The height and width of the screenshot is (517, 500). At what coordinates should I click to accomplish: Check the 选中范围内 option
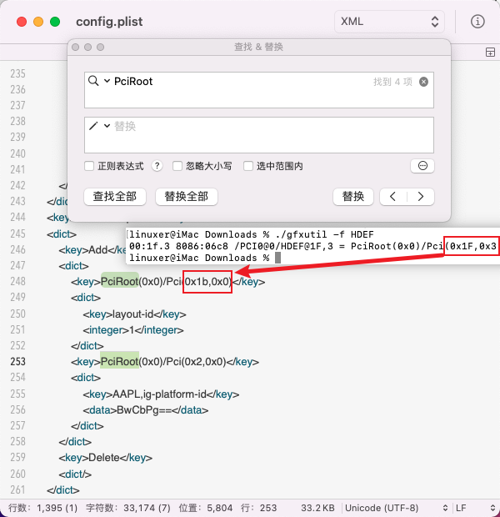[248, 166]
